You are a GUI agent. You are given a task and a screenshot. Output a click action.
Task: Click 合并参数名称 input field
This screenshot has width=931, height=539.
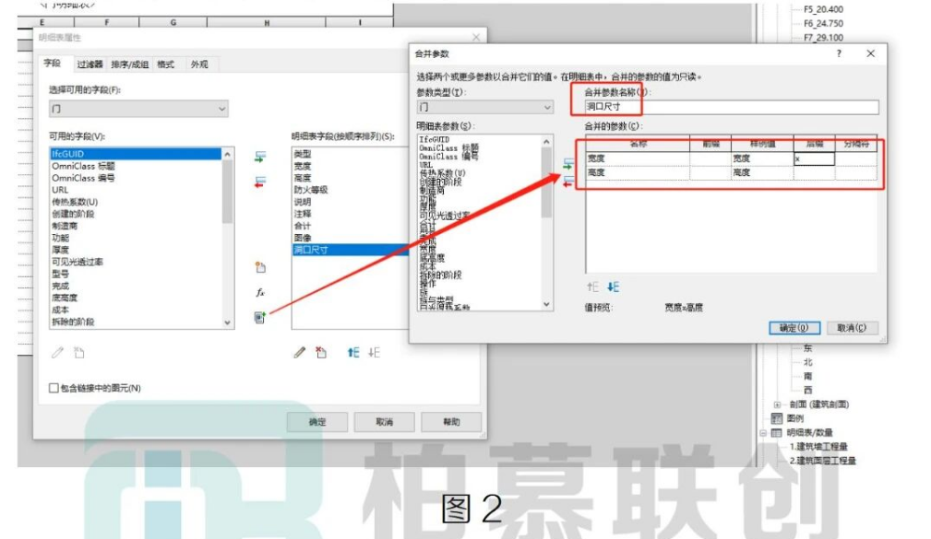[731, 107]
